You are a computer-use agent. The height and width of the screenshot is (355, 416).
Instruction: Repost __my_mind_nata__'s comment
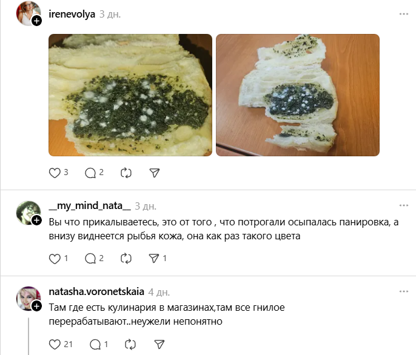(126, 259)
